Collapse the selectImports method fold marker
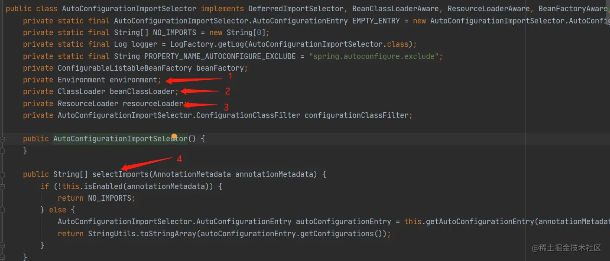The image size is (610, 261). (x=3, y=175)
